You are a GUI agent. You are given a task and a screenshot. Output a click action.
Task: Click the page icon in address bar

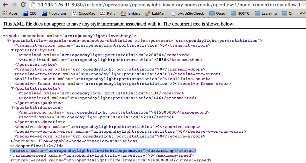[x=33, y=4]
